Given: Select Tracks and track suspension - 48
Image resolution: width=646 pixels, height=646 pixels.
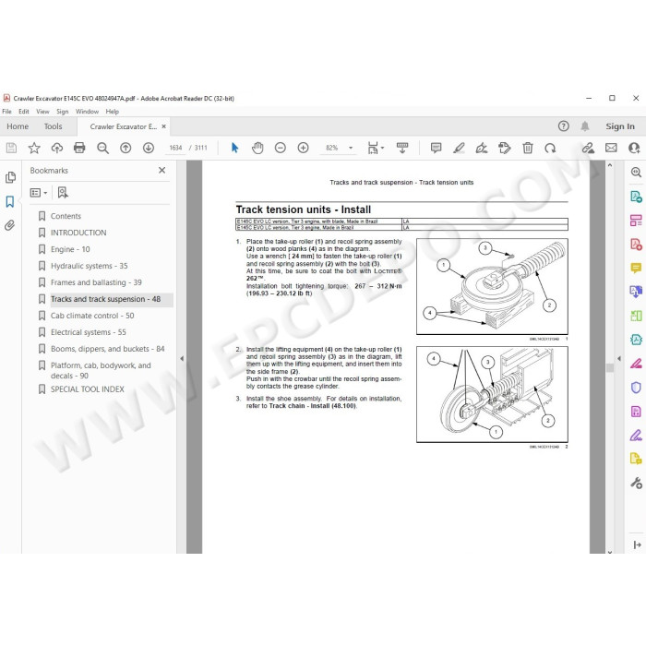Looking at the screenshot, I should (105, 299).
